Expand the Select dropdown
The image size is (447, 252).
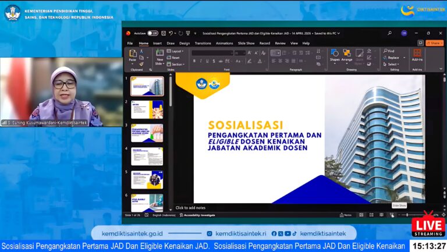(x=391, y=65)
